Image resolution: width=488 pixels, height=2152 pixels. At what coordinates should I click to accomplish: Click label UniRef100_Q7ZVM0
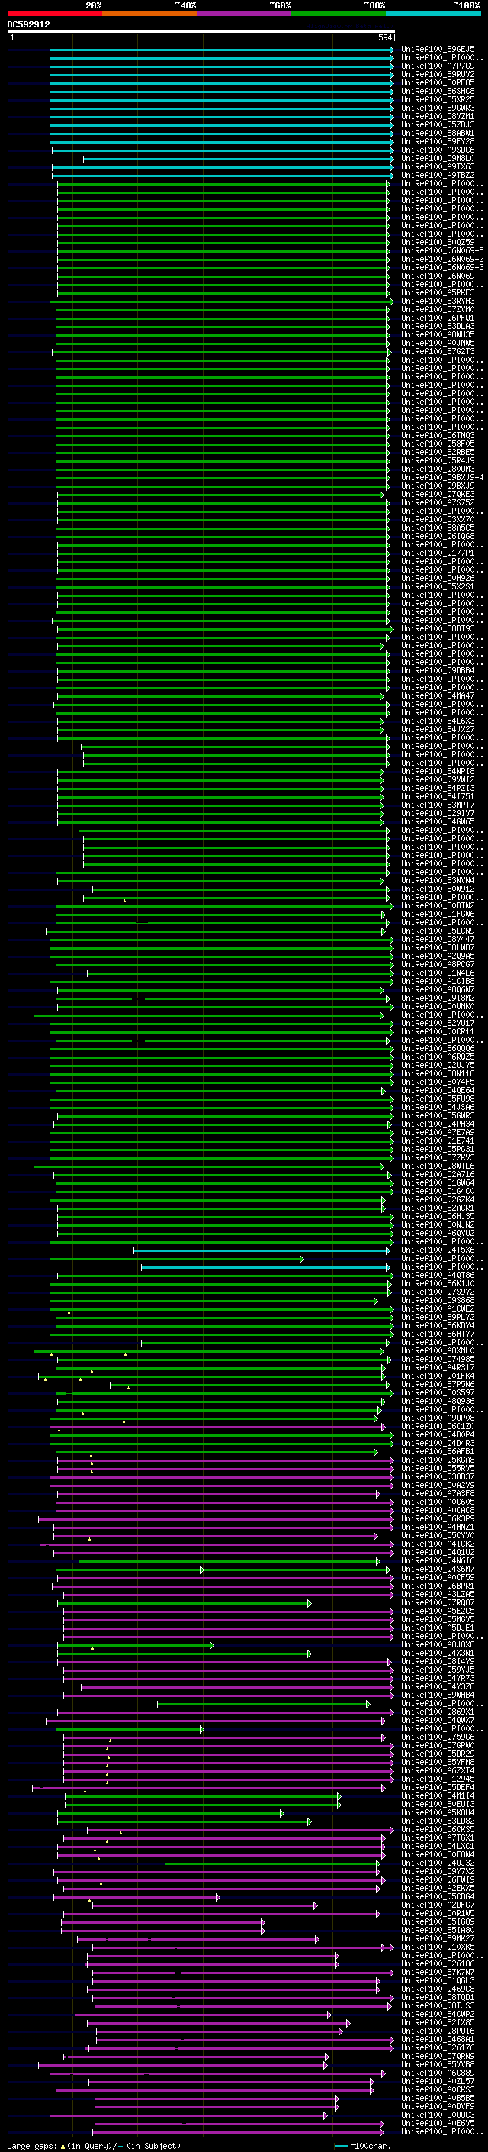click(437, 310)
